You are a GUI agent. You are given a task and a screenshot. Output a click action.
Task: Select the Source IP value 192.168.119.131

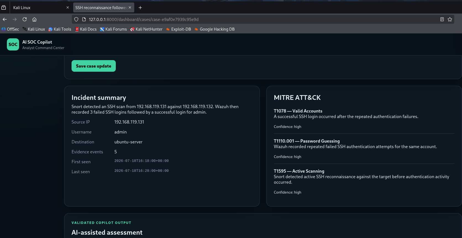coord(129,122)
